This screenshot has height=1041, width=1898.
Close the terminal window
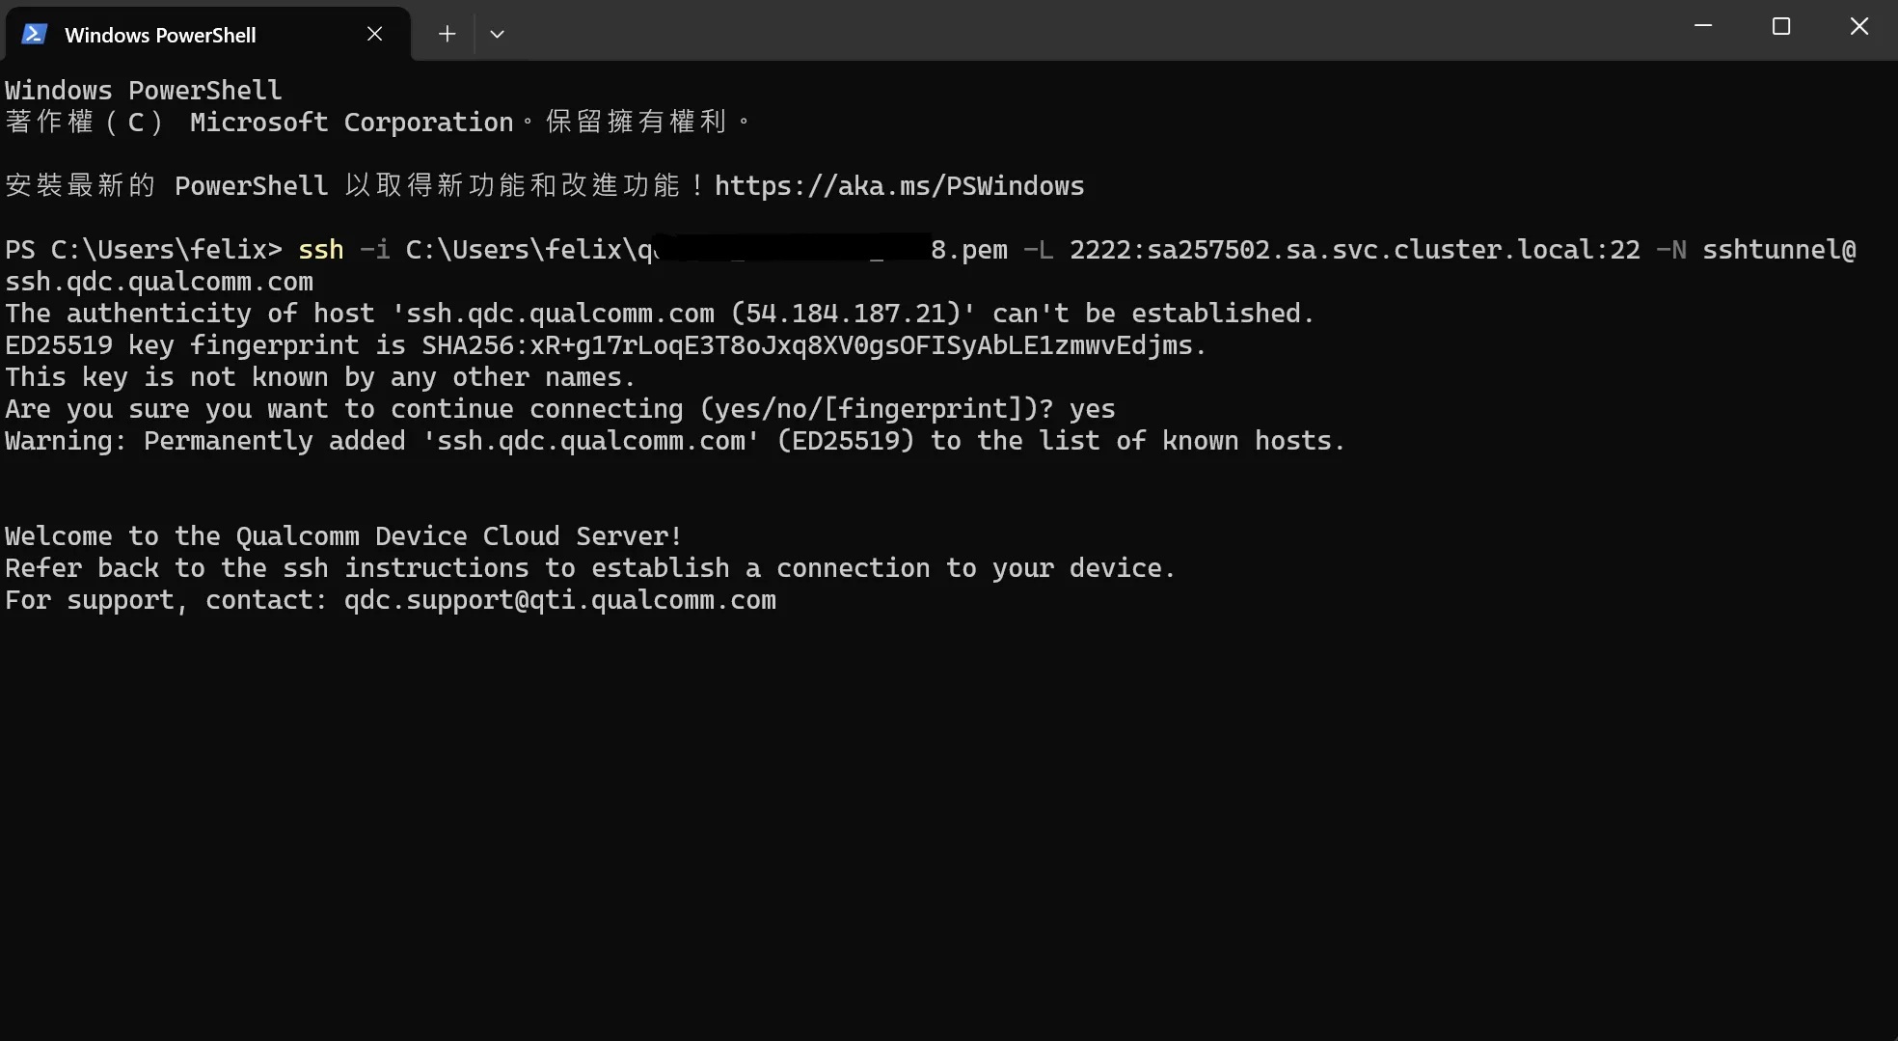(1859, 26)
